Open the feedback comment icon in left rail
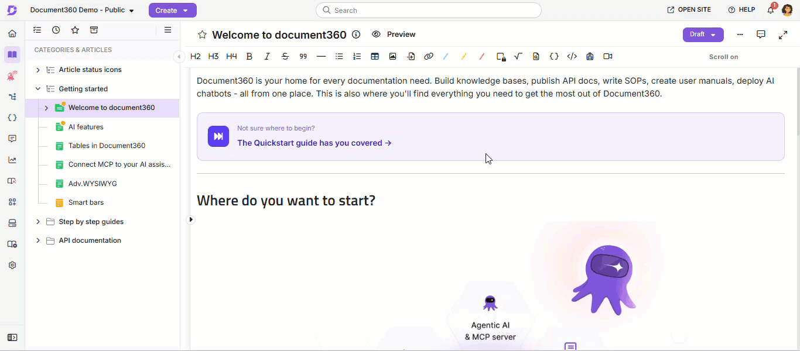 [12, 139]
